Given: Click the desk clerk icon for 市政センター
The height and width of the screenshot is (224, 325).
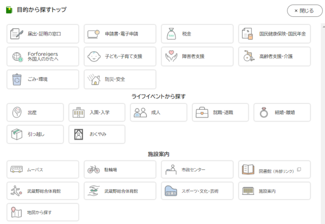Looking at the screenshot, I should [171, 170].
